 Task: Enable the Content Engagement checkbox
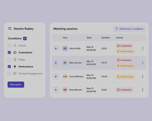point(9,73)
